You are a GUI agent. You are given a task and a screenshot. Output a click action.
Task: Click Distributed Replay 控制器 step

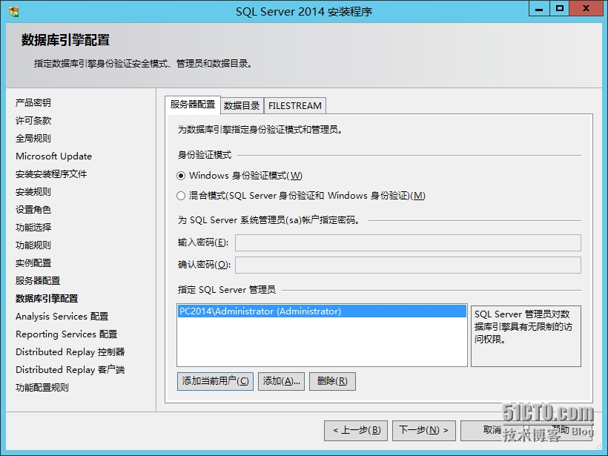click(x=70, y=352)
